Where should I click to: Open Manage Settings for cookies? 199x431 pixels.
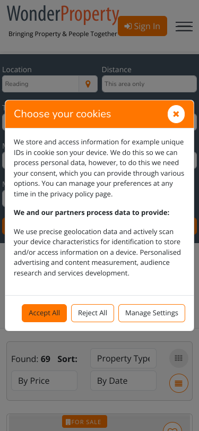click(152, 313)
